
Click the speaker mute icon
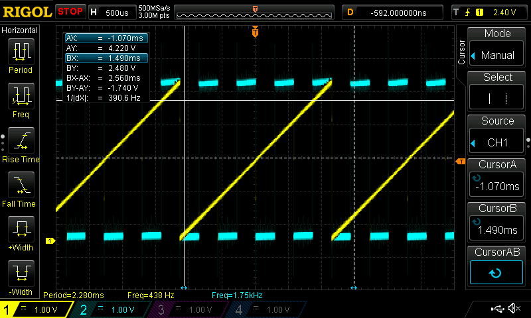(514, 309)
